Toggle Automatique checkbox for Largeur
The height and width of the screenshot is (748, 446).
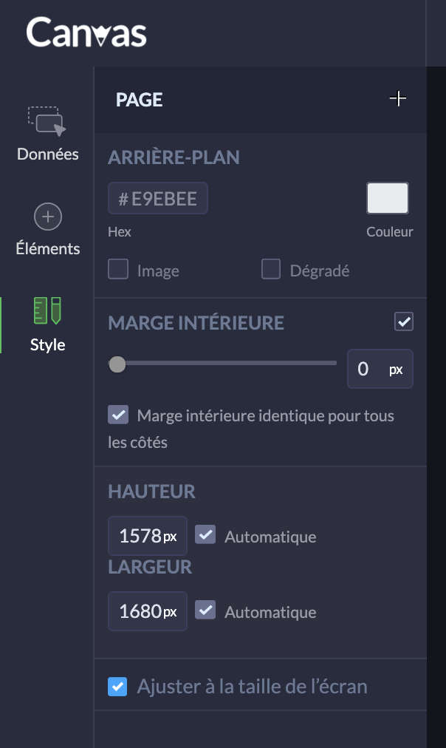[205, 611]
